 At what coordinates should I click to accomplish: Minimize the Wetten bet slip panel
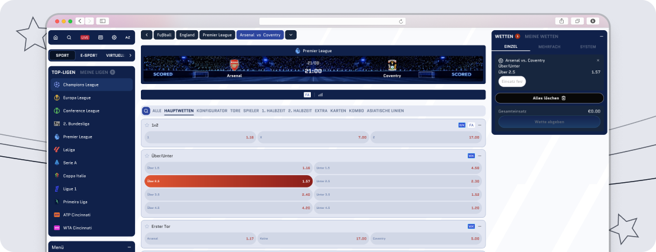tap(601, 36)
